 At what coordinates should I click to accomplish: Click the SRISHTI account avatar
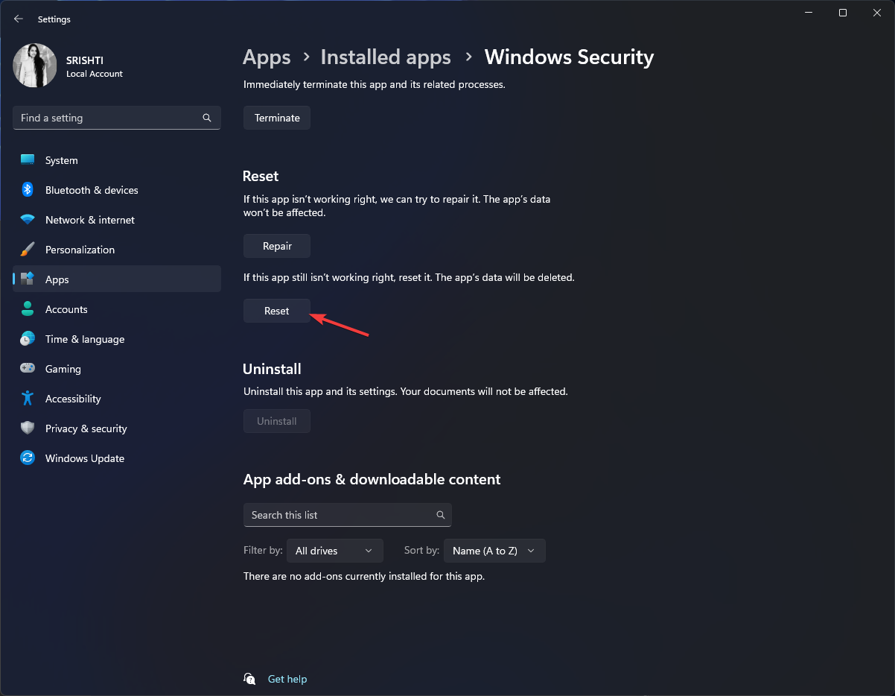[34, 66]
